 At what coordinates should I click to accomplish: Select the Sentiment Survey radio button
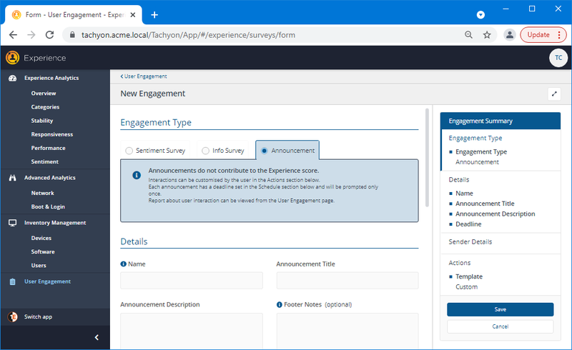(129, 151)
